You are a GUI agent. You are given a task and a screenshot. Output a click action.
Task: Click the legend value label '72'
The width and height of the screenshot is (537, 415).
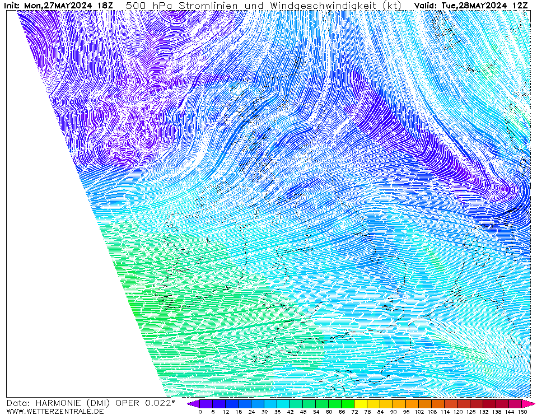pos(354,412)
